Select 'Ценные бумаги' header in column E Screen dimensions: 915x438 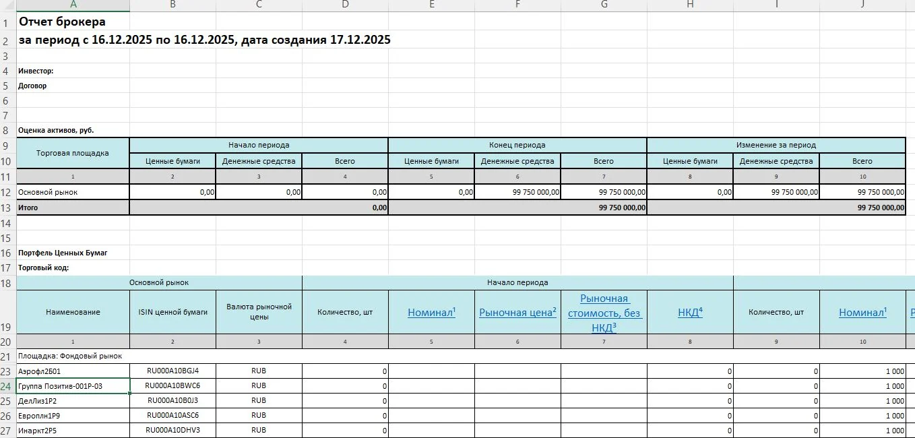click(431, 161)
